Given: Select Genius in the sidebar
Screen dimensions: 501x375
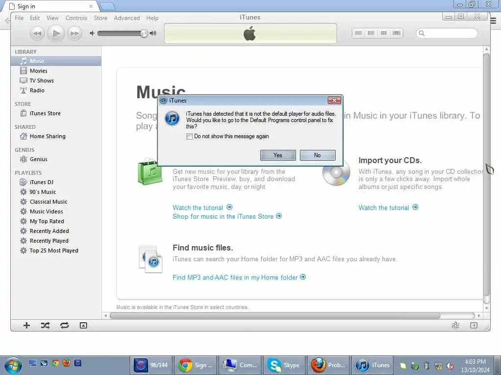Looking at the screenshot, I should [x=56, y=159].
